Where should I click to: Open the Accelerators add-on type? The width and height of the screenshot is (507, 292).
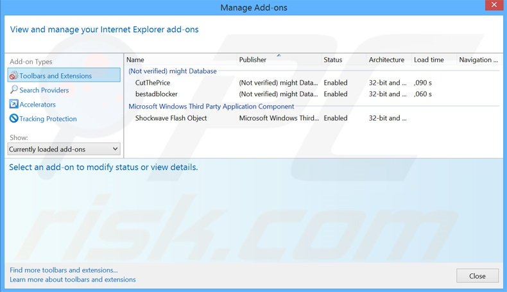point(37,105)
